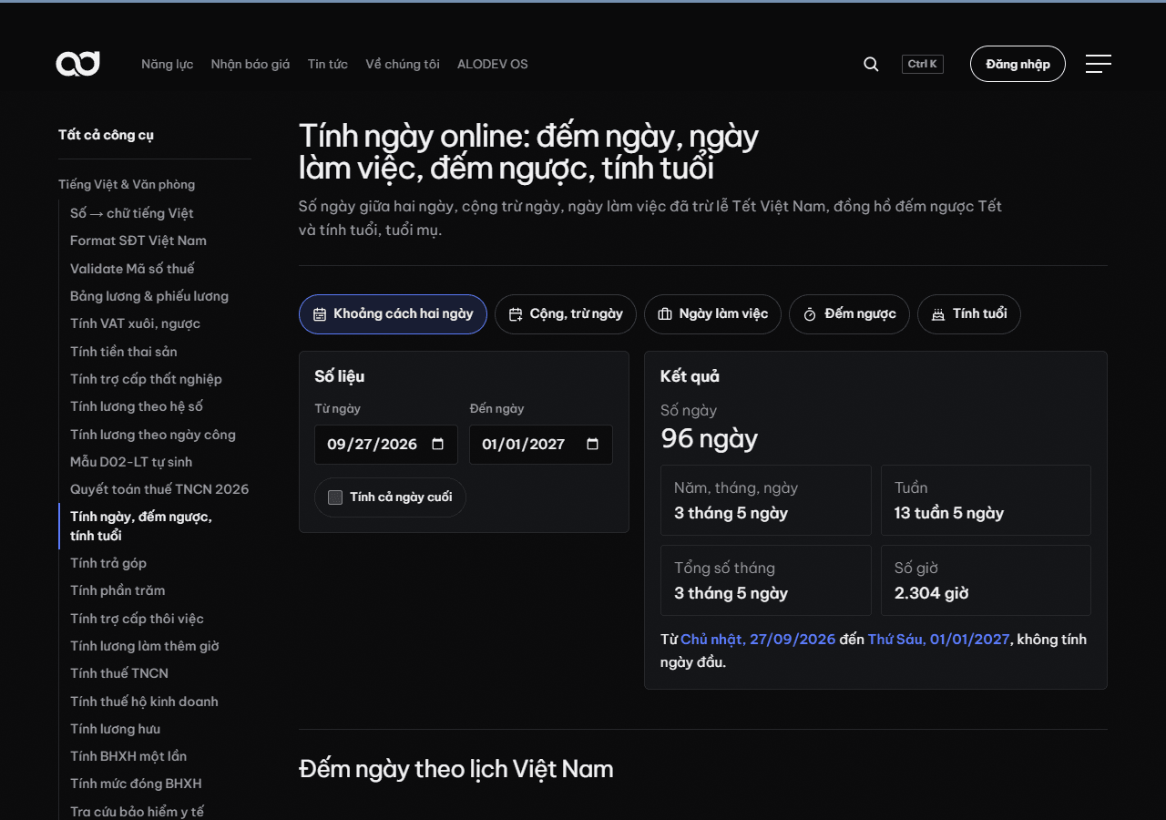Open ALODEV OS navigation link

click(493, 64)
